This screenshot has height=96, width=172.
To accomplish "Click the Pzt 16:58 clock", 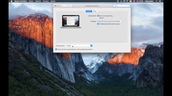I will point(140,1).
